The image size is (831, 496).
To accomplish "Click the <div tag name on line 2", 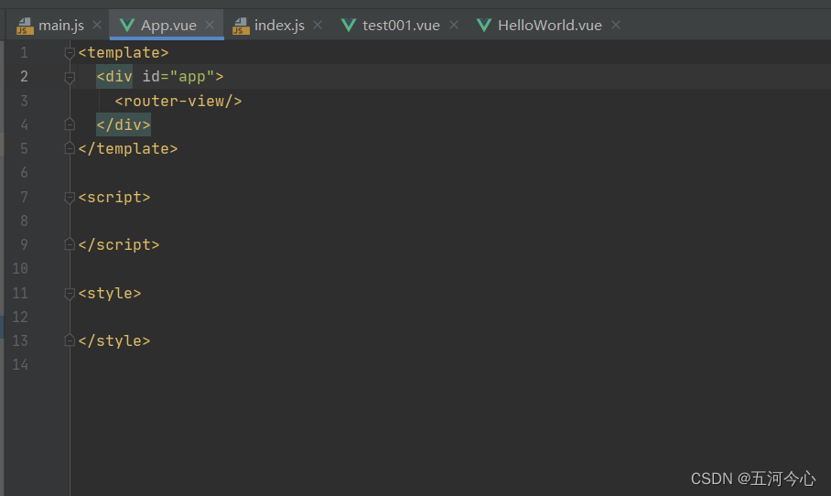I will click(114, 76).
